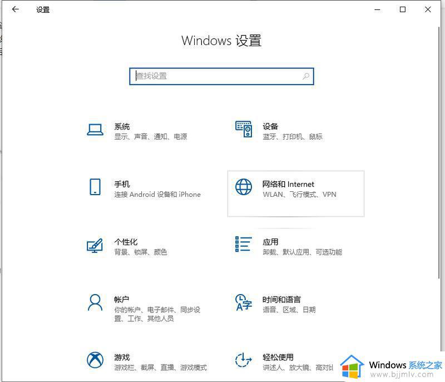Open 时间和语言 settings title

[x=281, y=300]
